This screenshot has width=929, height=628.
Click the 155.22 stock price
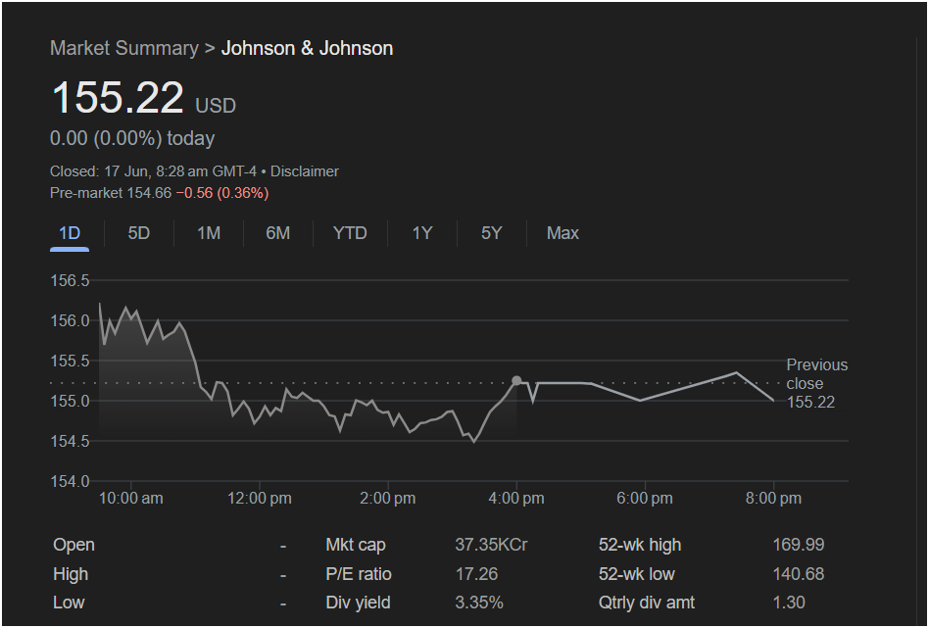pos(118,97)
